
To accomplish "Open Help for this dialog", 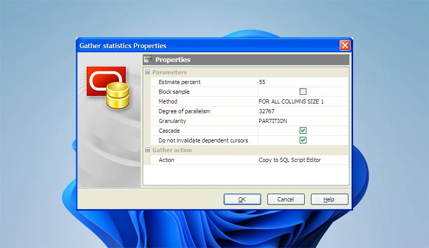I will point(329,199).
